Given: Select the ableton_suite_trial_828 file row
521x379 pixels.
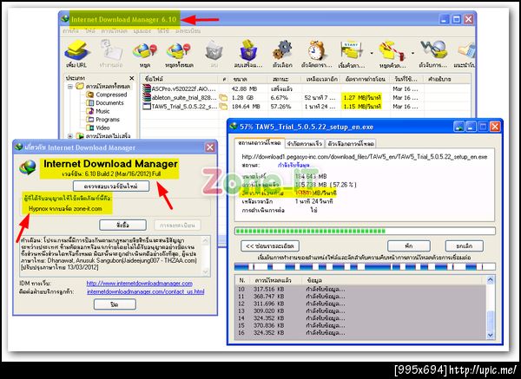Looking at the screenshot, I should [306, 98].
